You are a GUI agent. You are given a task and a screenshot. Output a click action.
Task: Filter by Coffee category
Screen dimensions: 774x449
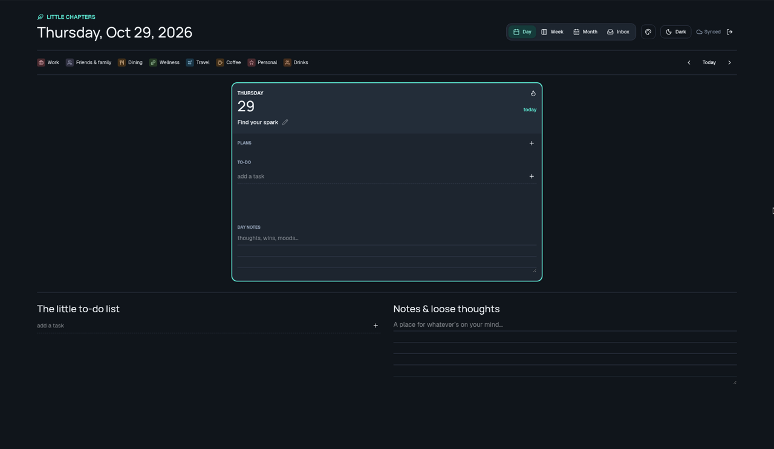coord(229,62)
